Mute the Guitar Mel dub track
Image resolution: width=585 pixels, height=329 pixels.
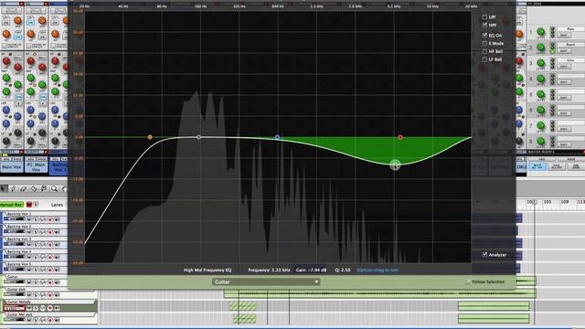[x=29, y=320]
